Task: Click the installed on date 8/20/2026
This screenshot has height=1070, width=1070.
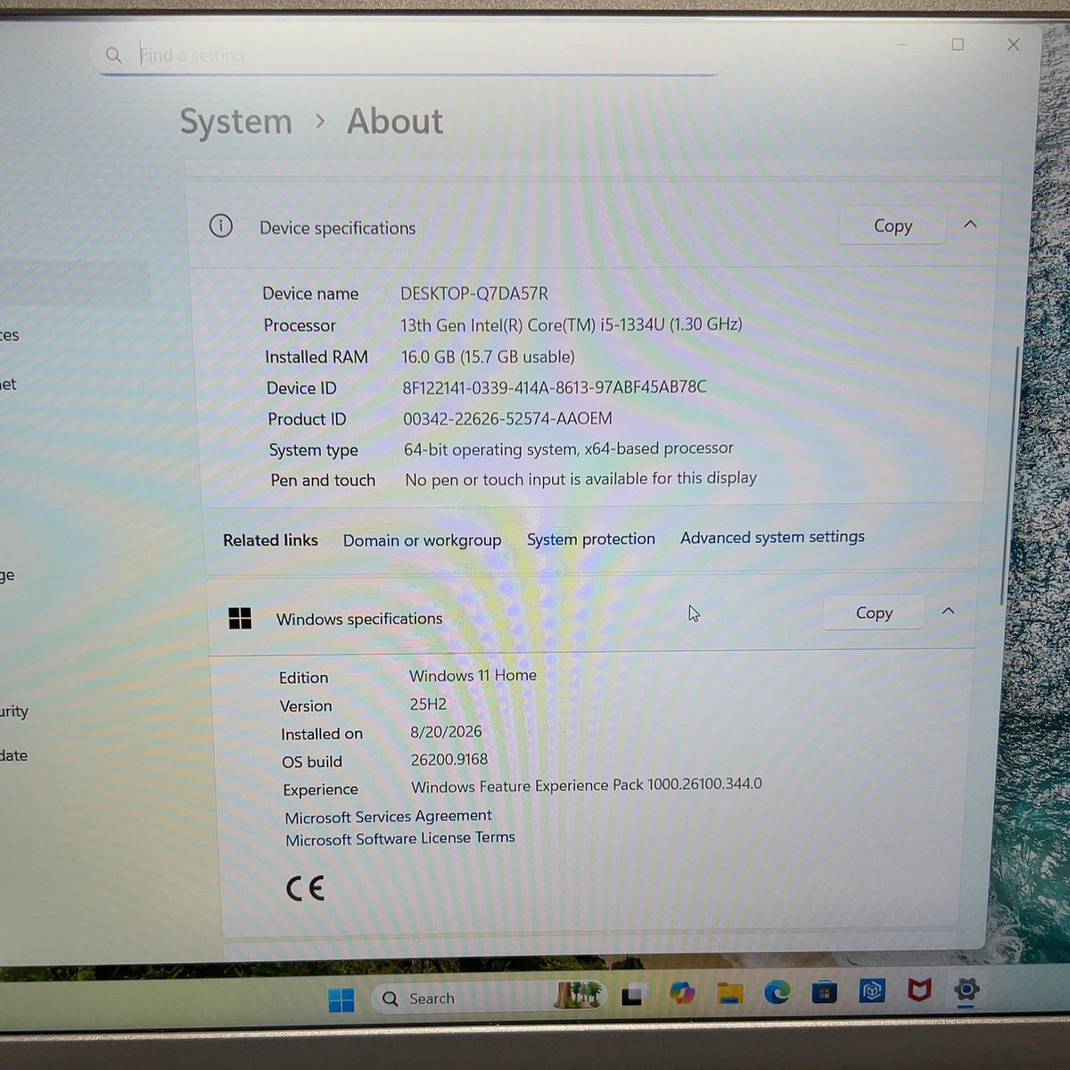Action: click(446, 732)
